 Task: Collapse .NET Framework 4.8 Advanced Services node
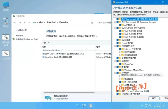click(115, 22)
